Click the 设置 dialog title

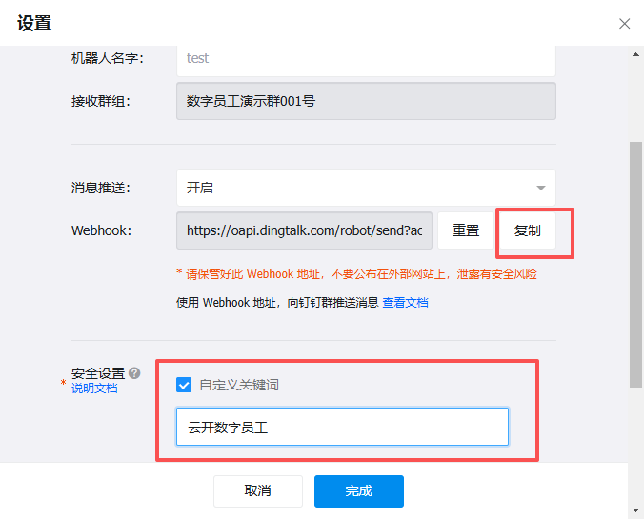pyautogui.click(x=34, y=24)
